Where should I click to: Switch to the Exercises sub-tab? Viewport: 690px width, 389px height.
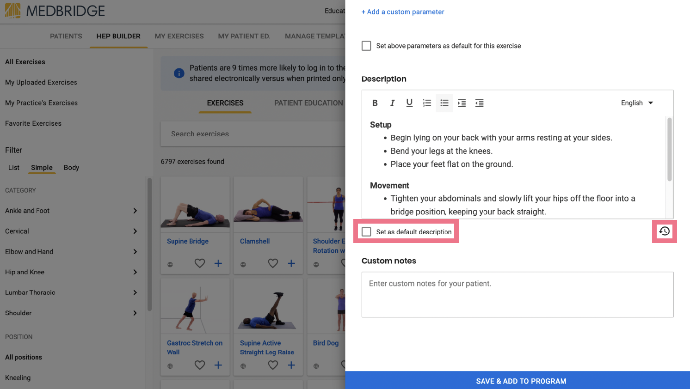point(225,103)
